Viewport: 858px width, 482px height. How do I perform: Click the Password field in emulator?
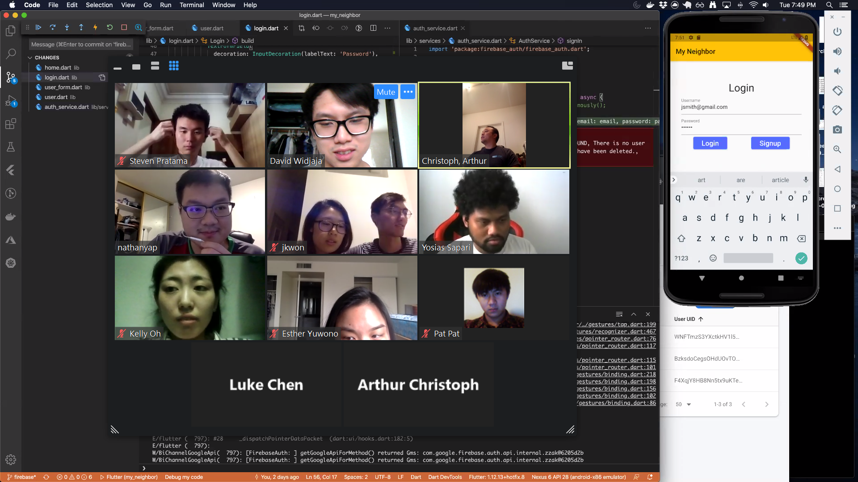[741, 127]
